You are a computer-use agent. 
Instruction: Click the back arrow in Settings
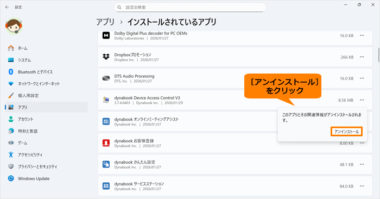click(x=7, y=7)
